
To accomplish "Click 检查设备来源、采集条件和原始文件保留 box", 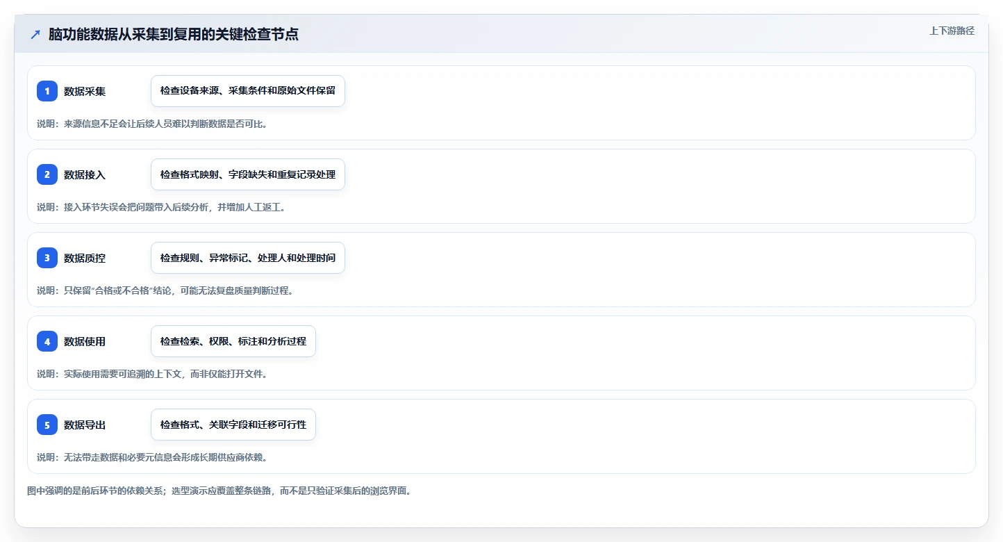I will [x=248, y=91].
